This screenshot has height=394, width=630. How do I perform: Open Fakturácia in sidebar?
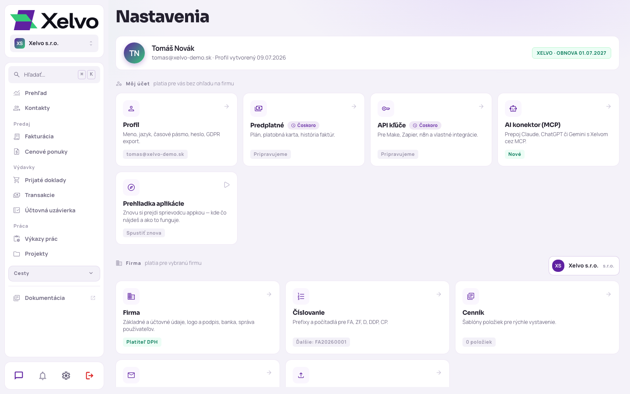(54, 137)
